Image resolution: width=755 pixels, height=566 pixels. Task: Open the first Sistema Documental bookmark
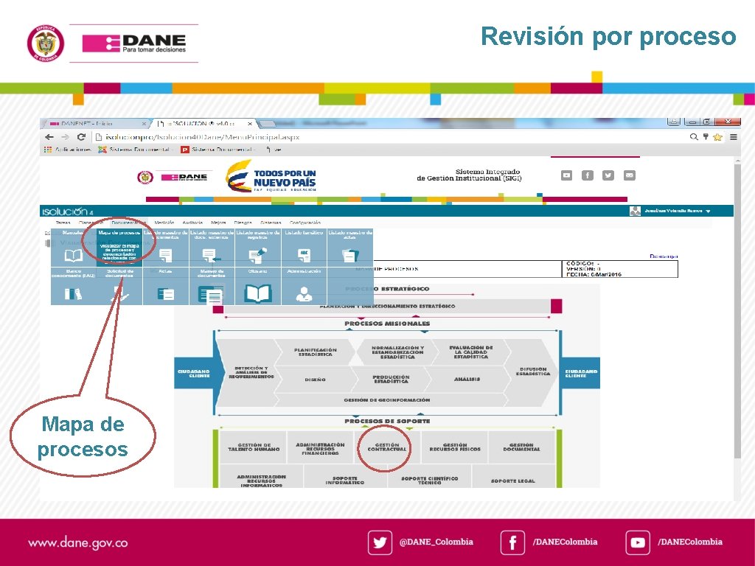(134, 150)
